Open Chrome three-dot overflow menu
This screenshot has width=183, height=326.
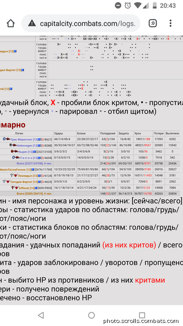170,23
